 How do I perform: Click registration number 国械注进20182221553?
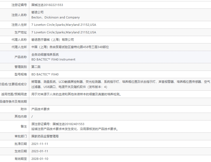pyautogui.click(x=47, y=5)
